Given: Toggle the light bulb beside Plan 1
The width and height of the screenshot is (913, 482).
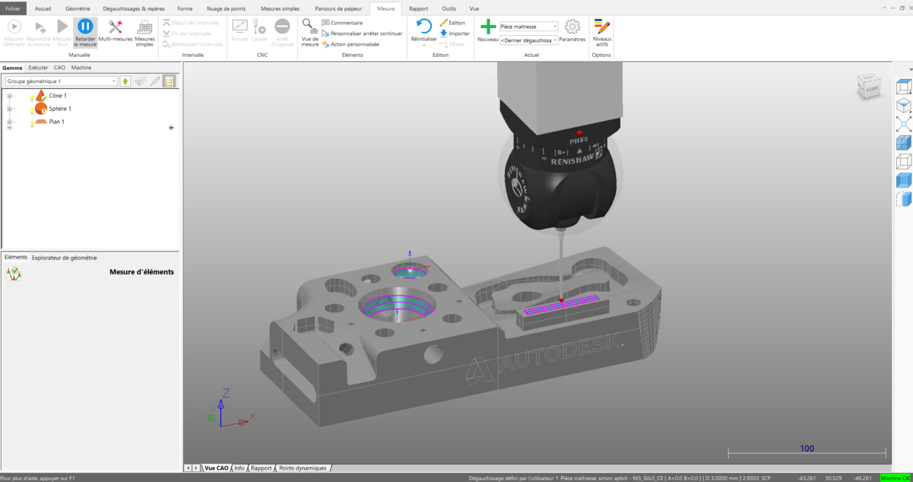Looking at the screenshot, I should coord(32,124).
